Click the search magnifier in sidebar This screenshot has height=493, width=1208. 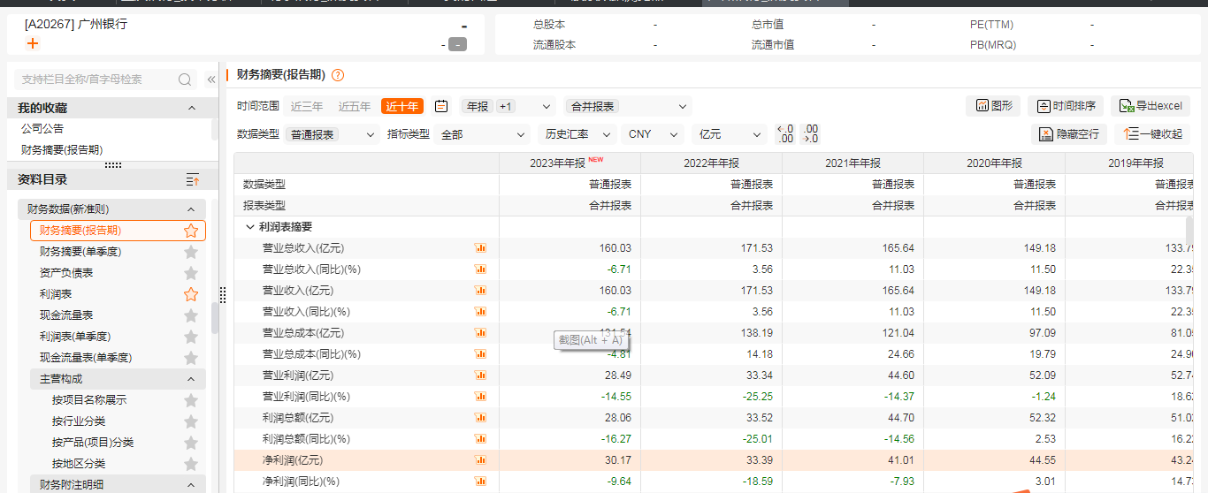(185, 80)
